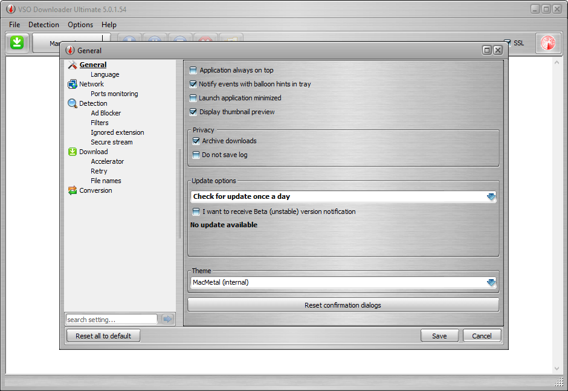Click the Network globe icon
This screenshot has height=391, width=568.
(73, 84)
